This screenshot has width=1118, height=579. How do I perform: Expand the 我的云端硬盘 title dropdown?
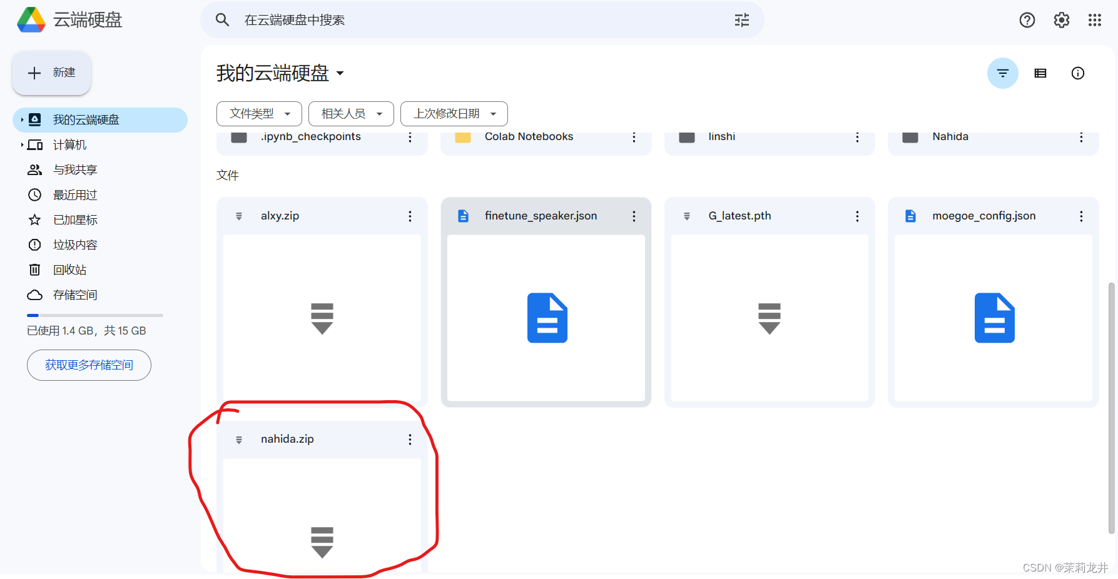[340, 73]
